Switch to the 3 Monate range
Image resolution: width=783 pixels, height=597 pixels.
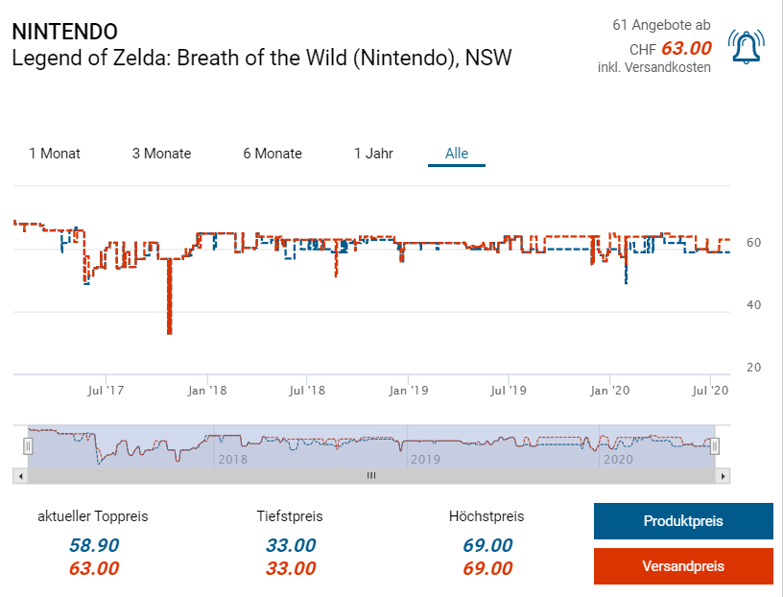pyautogui.click(x=161, y=154)
